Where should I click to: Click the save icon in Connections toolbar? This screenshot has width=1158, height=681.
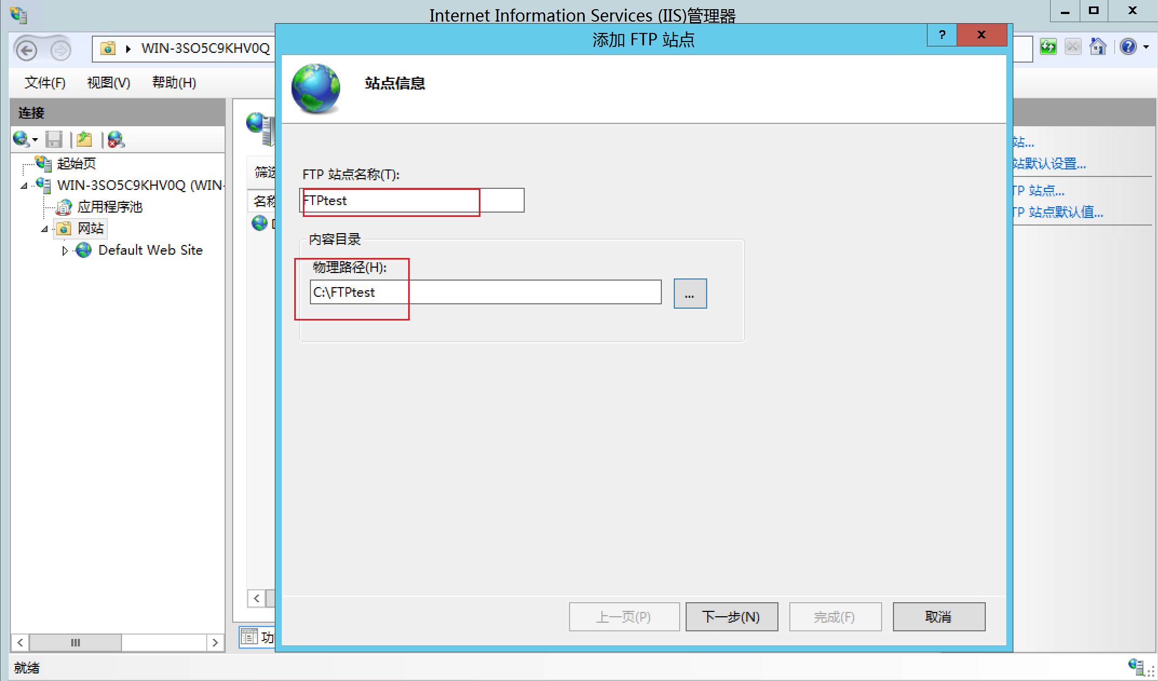tap(54, 140)
